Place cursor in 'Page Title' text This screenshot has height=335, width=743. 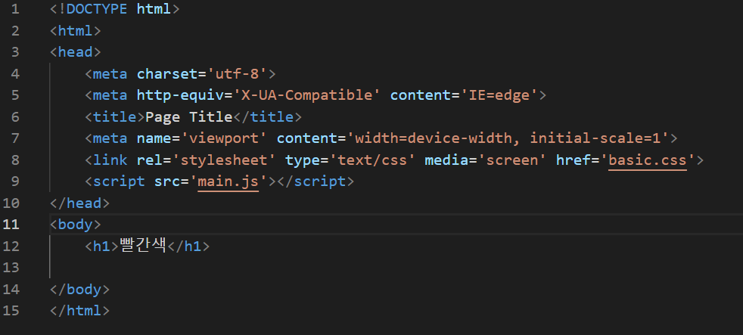point(188,116)
